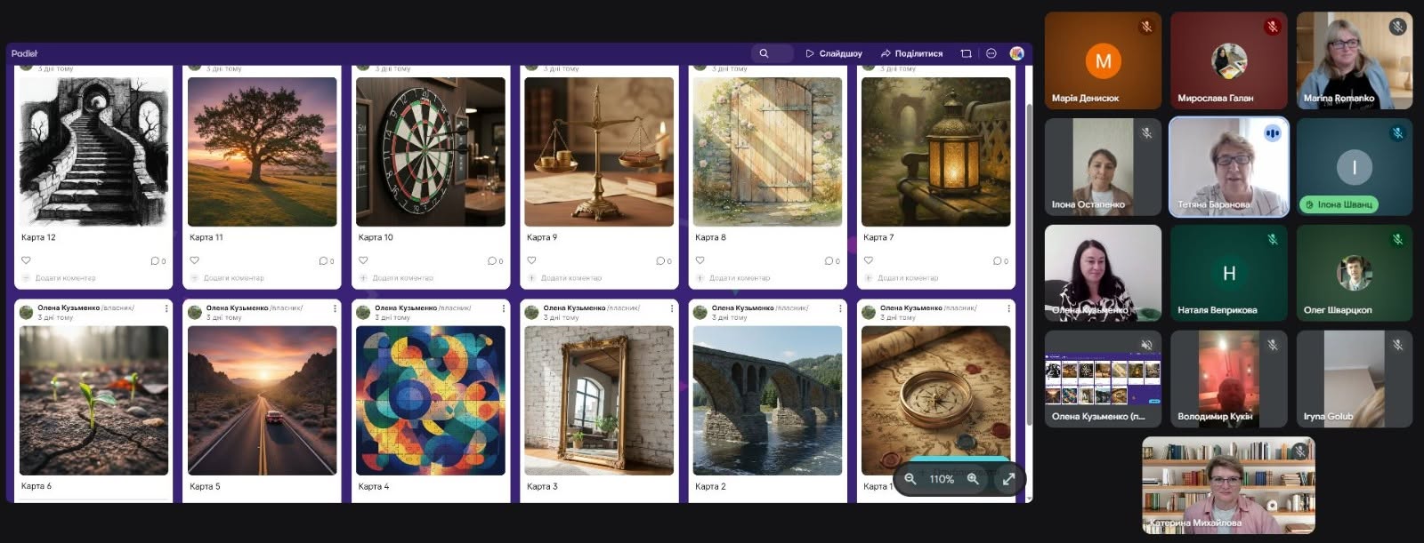The height and width of the screenshot is (543, 1424).
Task: Select Олег Шварцкоп participant tile
Action: (1355, 273)
